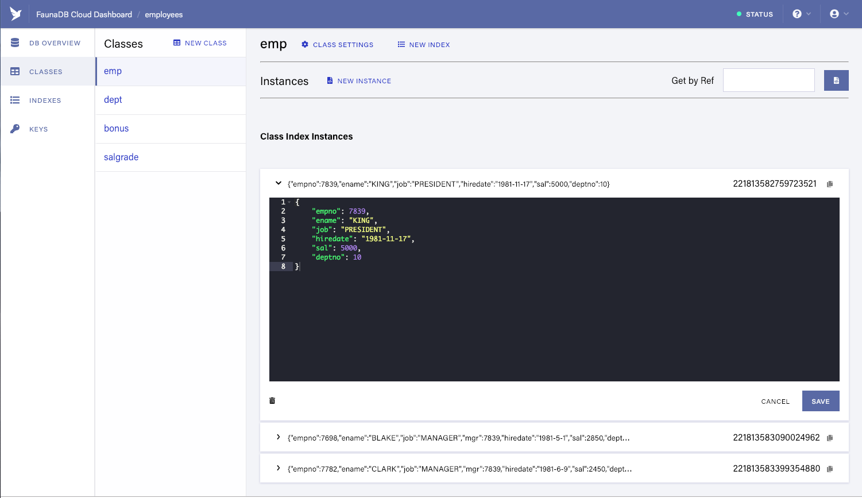The height and width of the screenshot is (498, 862).
Task: Open Class Settings
Action: click(x=338, y=45)
